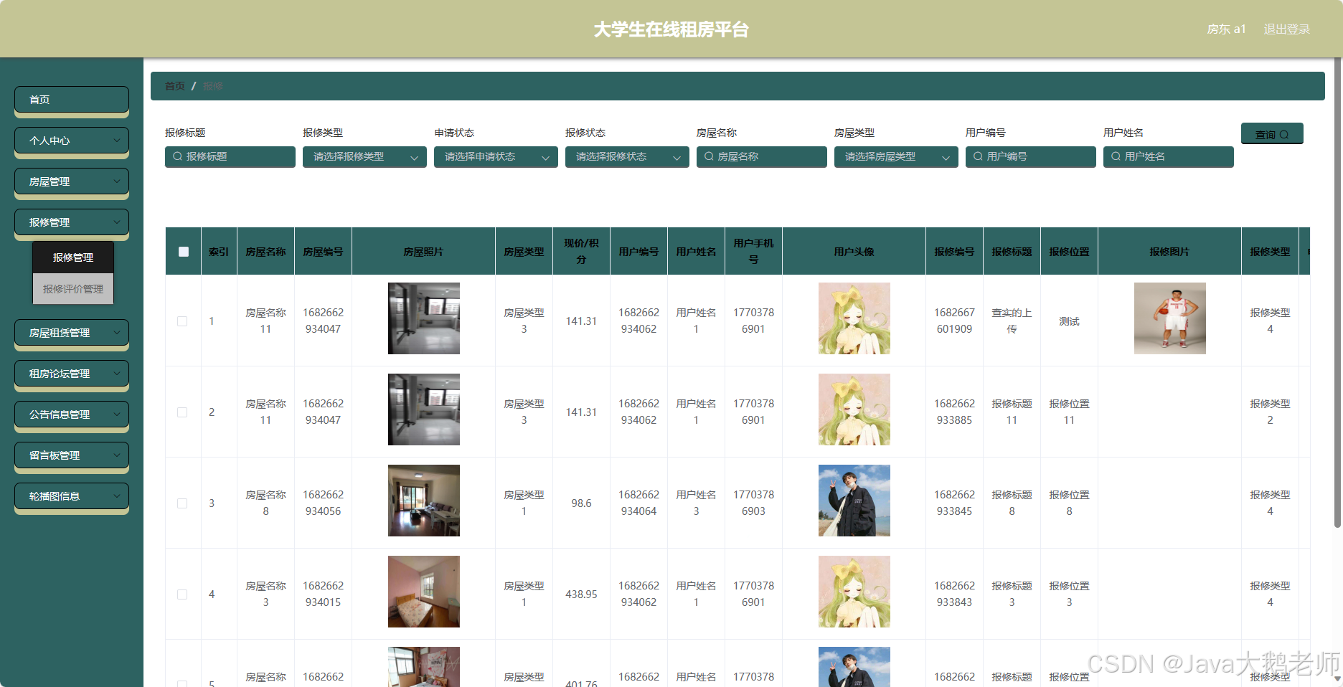This screenshot has height=687, width=1343.
Task: Expand the 个人中心 sidebar menu
Action: [72, 141]
